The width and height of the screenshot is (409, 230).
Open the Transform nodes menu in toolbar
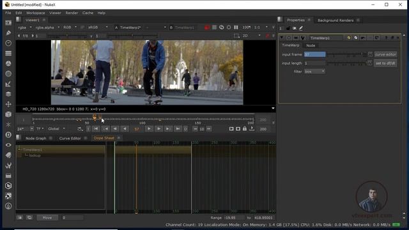coord(8,104)
